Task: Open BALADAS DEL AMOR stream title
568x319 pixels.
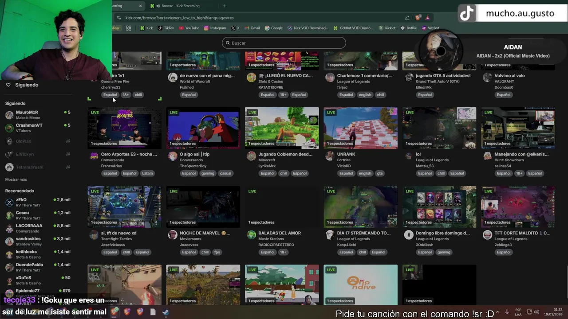Action: pos(280,233)
